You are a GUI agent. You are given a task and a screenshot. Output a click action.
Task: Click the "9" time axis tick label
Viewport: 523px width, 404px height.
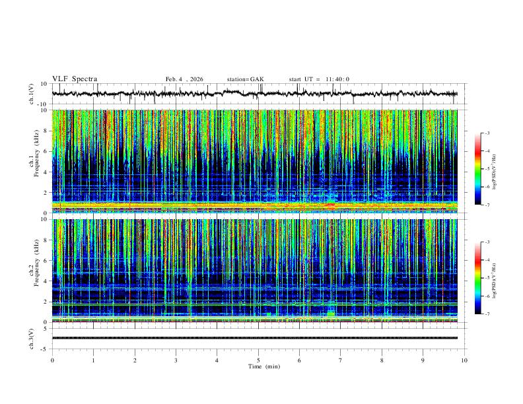(x=423, y=360)
